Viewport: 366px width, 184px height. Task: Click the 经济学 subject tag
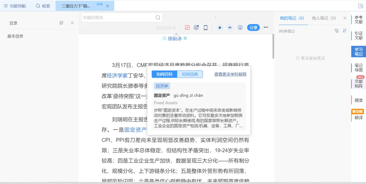[162, 86]
